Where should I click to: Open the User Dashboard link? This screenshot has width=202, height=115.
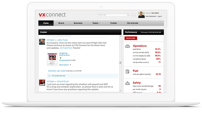tap(151, 16)
